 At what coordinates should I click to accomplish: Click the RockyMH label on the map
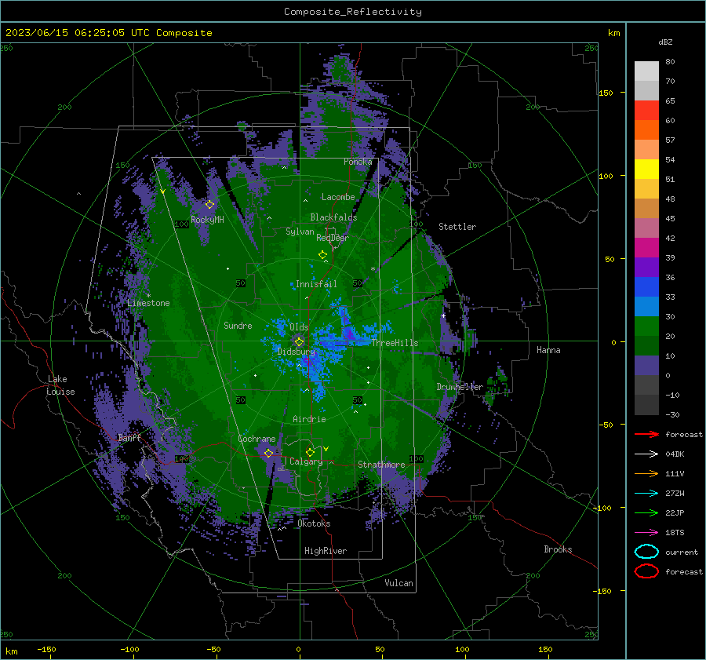(x=207, y=220)
